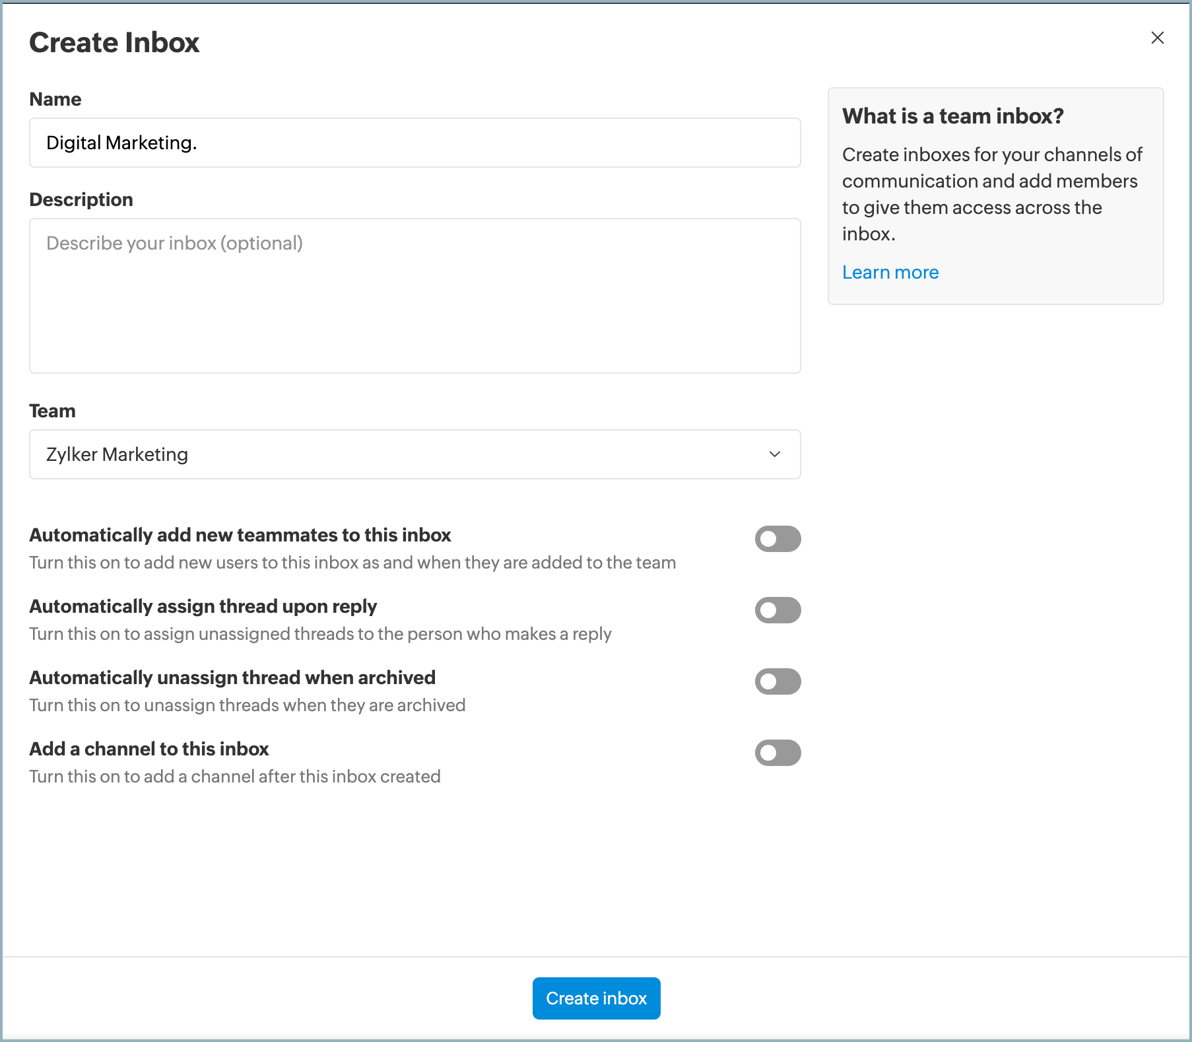Switch on Add a channel toggle

[778, 753]
